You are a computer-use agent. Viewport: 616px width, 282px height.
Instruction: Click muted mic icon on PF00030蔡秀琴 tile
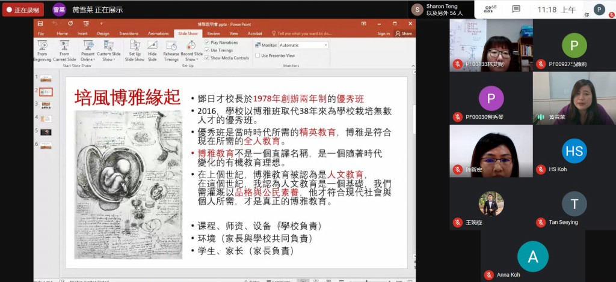pyautogui.click(x=457, y=117)
